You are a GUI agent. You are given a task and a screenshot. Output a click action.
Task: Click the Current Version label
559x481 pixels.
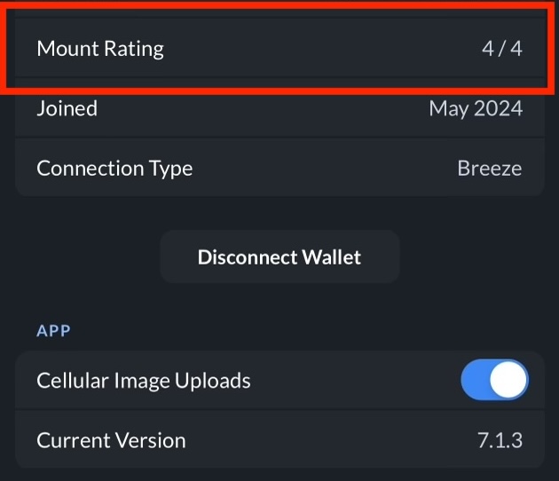pyautogui.click(x=111, y=440)
